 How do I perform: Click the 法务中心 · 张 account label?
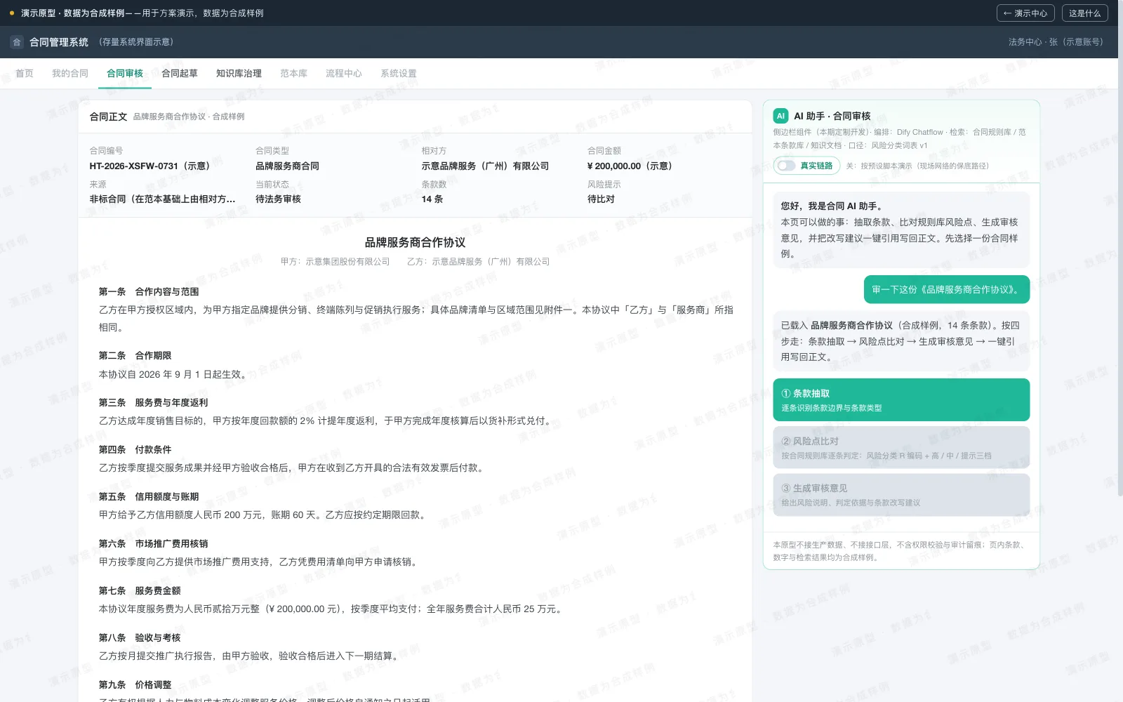pyautogui.click(x=1056, y=42)
